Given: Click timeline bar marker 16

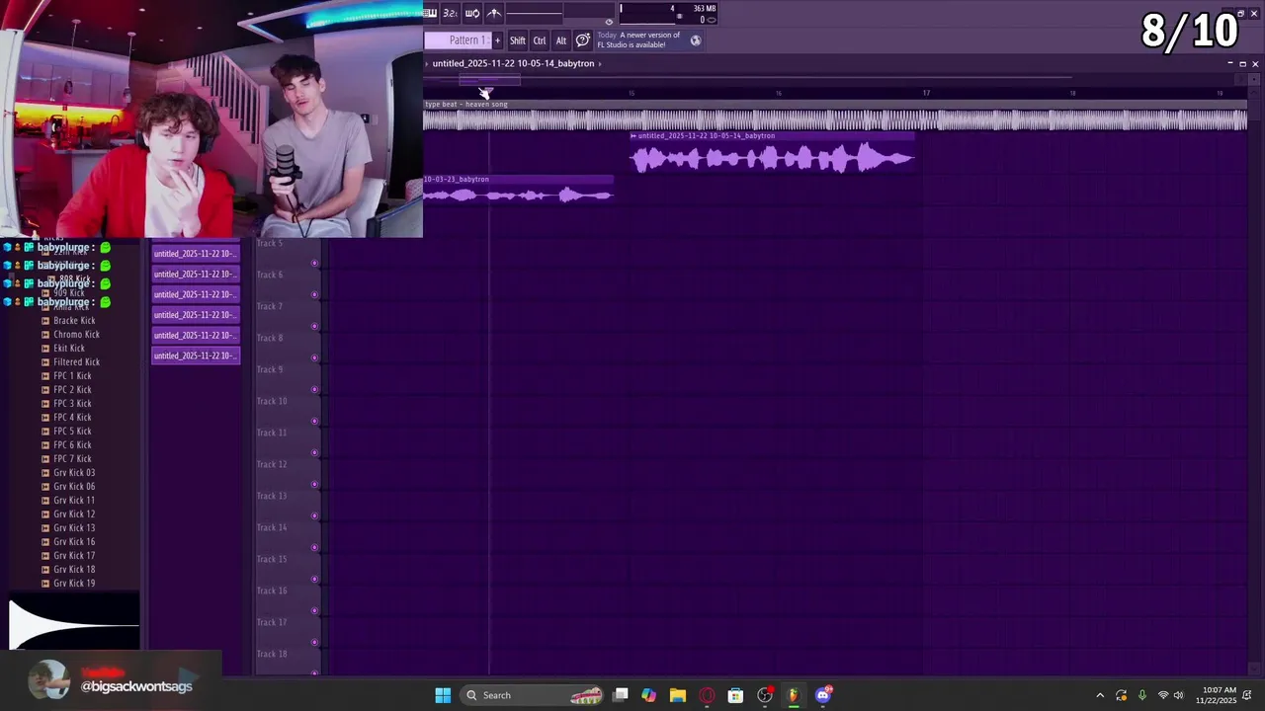Looking at the screenshot, I should [779, 93].
